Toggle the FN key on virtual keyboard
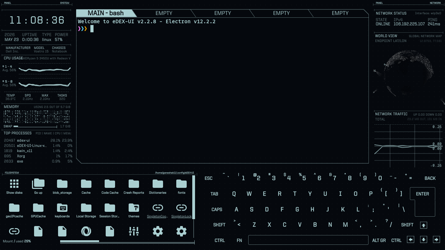 239,240
